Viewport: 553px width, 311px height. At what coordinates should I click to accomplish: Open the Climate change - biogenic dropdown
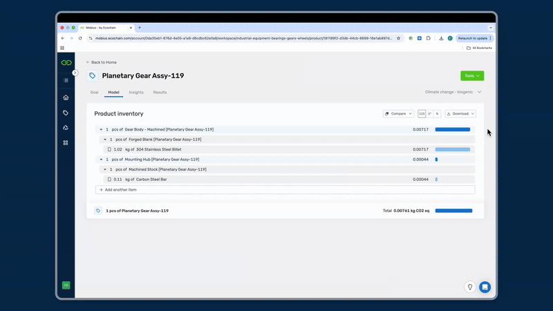click(x=453, y=92)
